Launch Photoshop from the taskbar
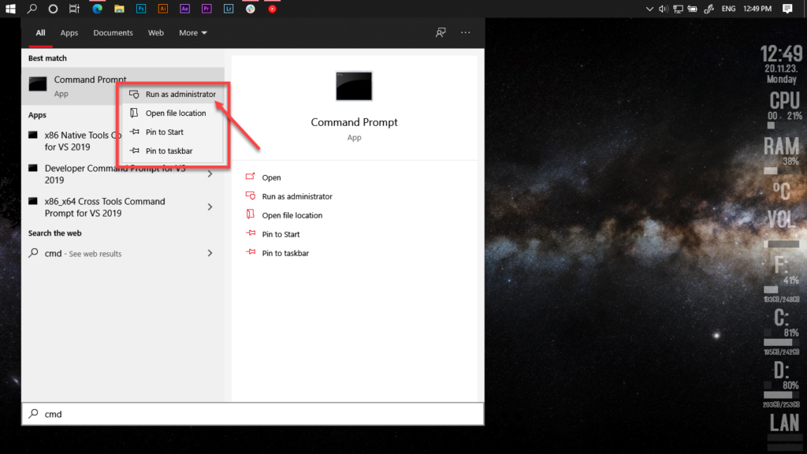 tap(141, 9)
